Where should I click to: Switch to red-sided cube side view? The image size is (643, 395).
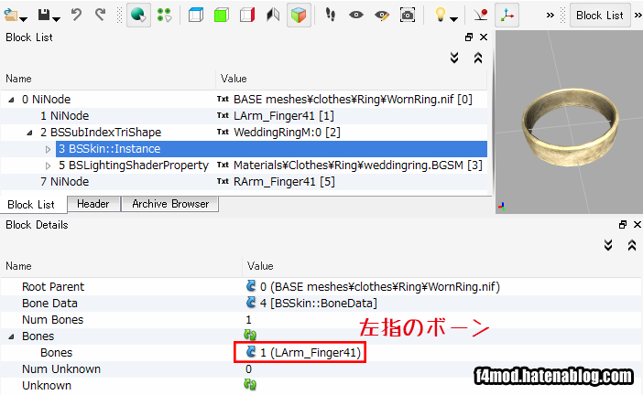[x=247, y=16]
